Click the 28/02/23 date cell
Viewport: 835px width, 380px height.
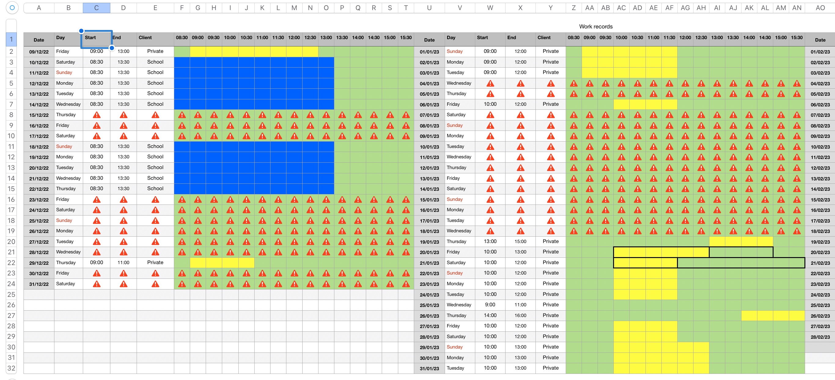[820, 337]
